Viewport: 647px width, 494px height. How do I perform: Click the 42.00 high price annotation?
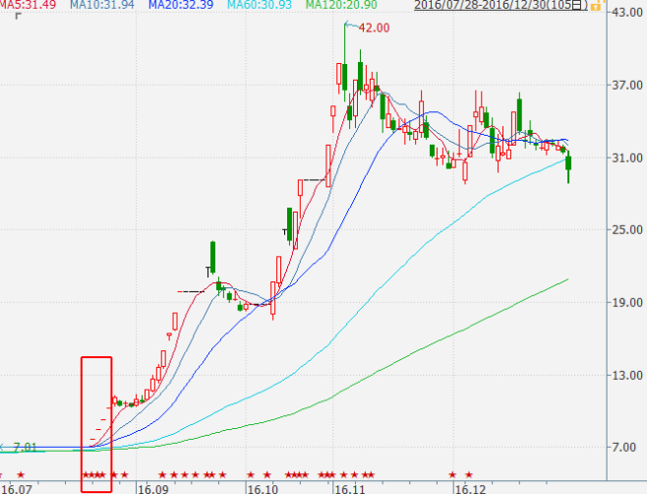375,28
